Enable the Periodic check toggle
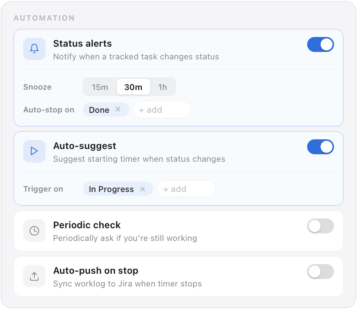Image resolution: width=359 pixels, height=313 pixels. pos(320,226)
